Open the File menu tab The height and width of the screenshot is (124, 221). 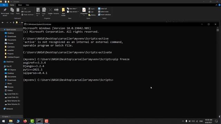click(x=4, y=5)
